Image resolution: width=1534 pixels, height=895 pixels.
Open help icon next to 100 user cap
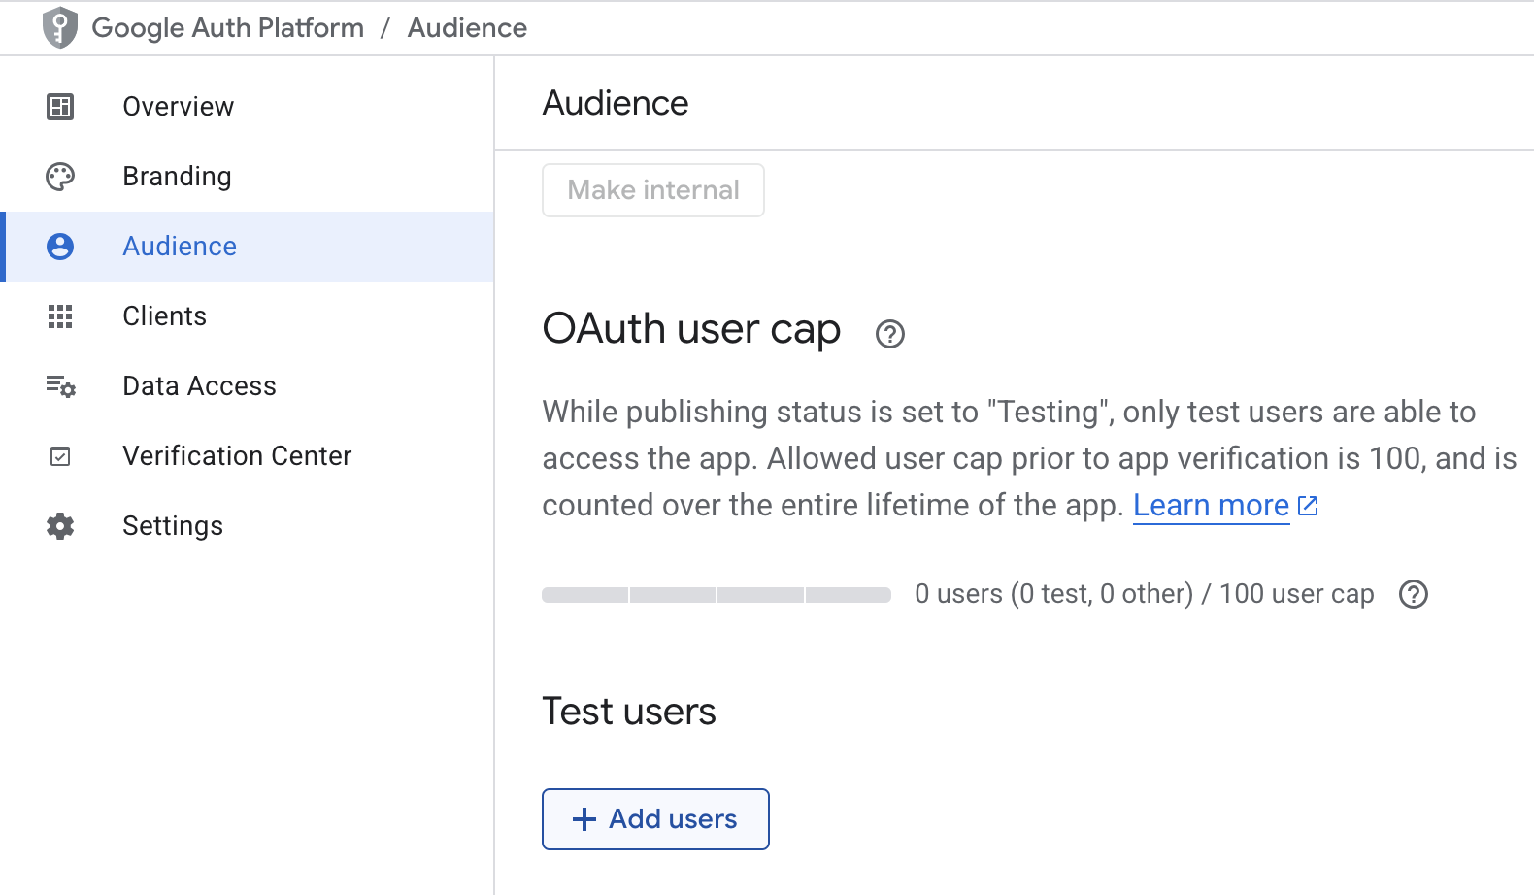tap(1414, 594)
